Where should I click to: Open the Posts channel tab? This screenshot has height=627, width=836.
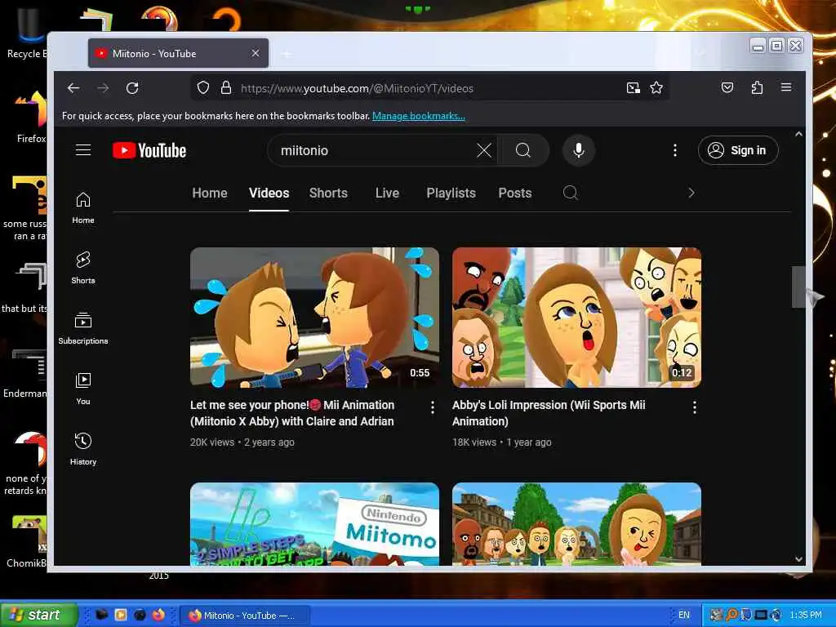515,193
